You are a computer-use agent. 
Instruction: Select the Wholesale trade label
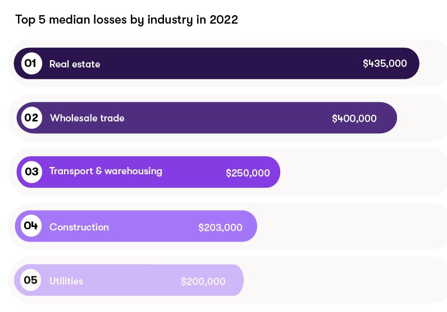[x=87, y=118]
